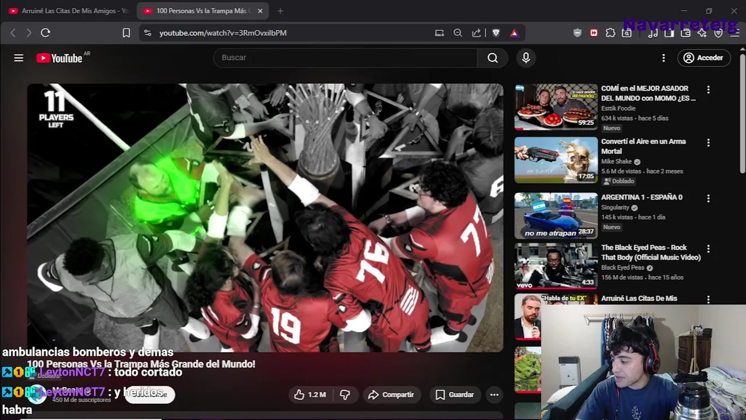This screenshot has width=746, height=420.
Task: Click the magnifier search button
Action: point(492,58)
